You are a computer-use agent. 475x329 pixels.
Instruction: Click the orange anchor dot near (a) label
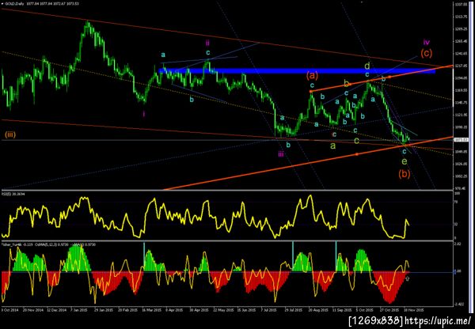311,91
